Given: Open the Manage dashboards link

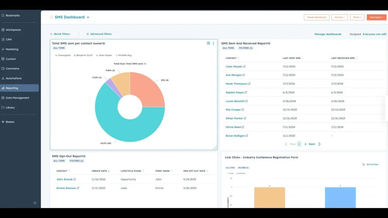Looking at the screenshot, I should coord(328,34).
